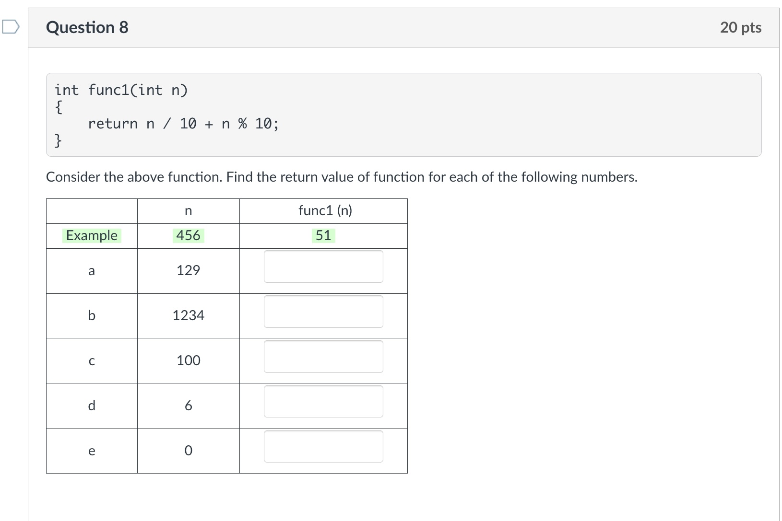Click the answer input for row d
Viewport: 782px width, 521px height.
click(x=323, y=402)
